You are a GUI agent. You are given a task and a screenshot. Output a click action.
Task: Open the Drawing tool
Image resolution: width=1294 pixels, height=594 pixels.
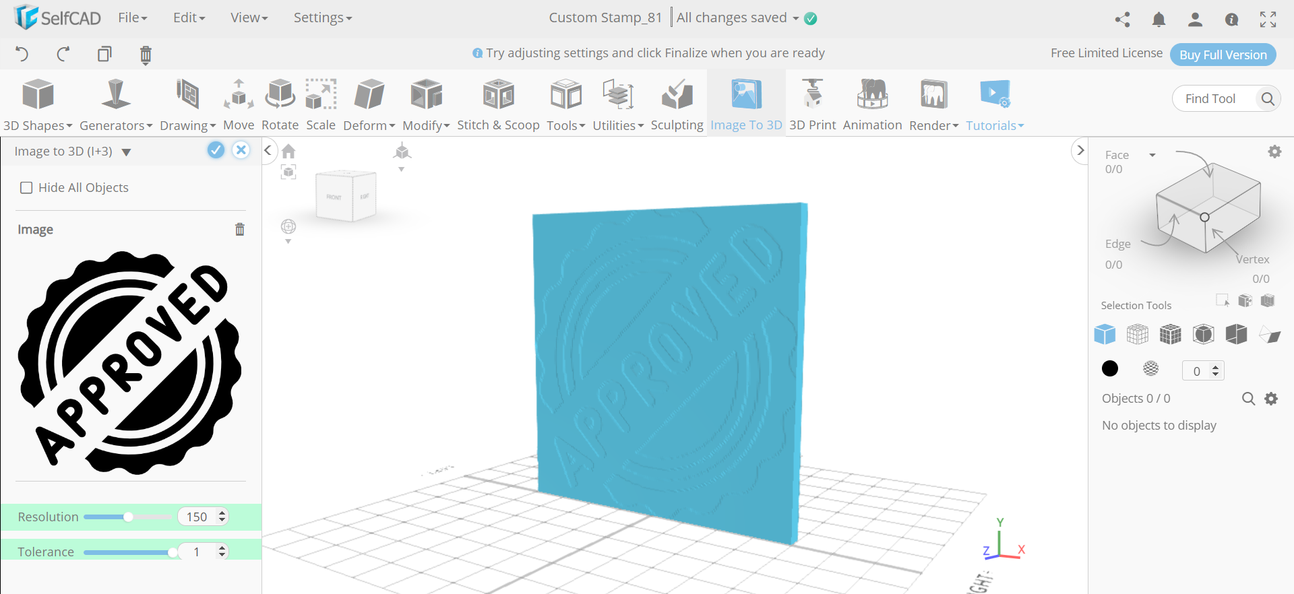tap(187, 104)
